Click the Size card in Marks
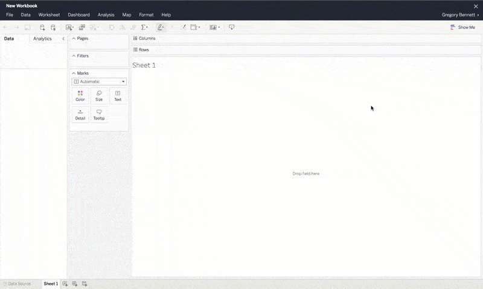 click(x=99, y=96)
